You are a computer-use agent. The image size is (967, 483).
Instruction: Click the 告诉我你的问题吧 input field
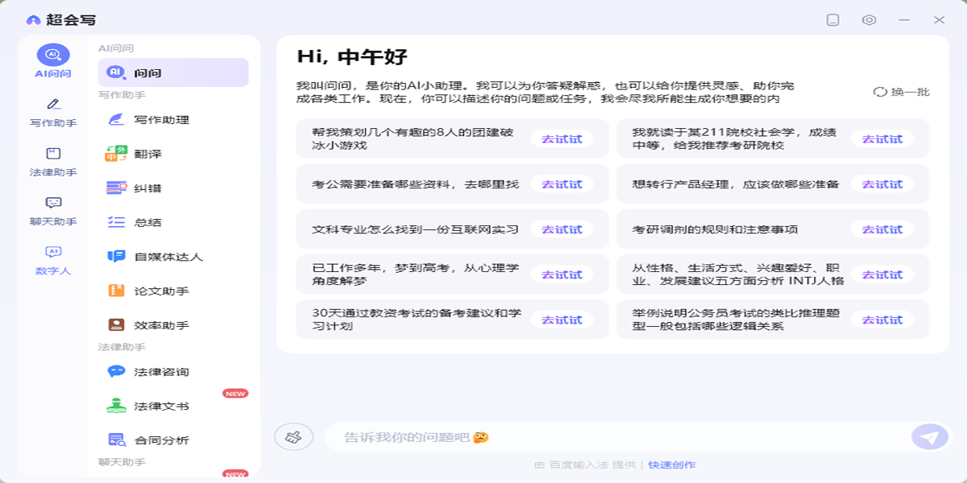coord(612,437)
